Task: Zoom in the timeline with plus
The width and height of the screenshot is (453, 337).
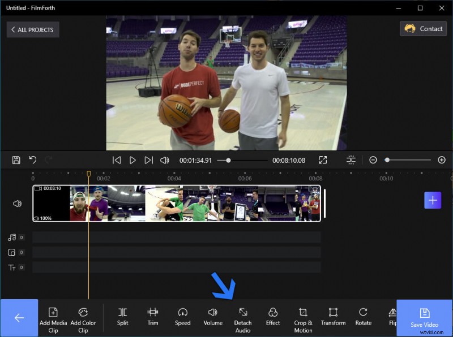Action: [x=442, y=160]
